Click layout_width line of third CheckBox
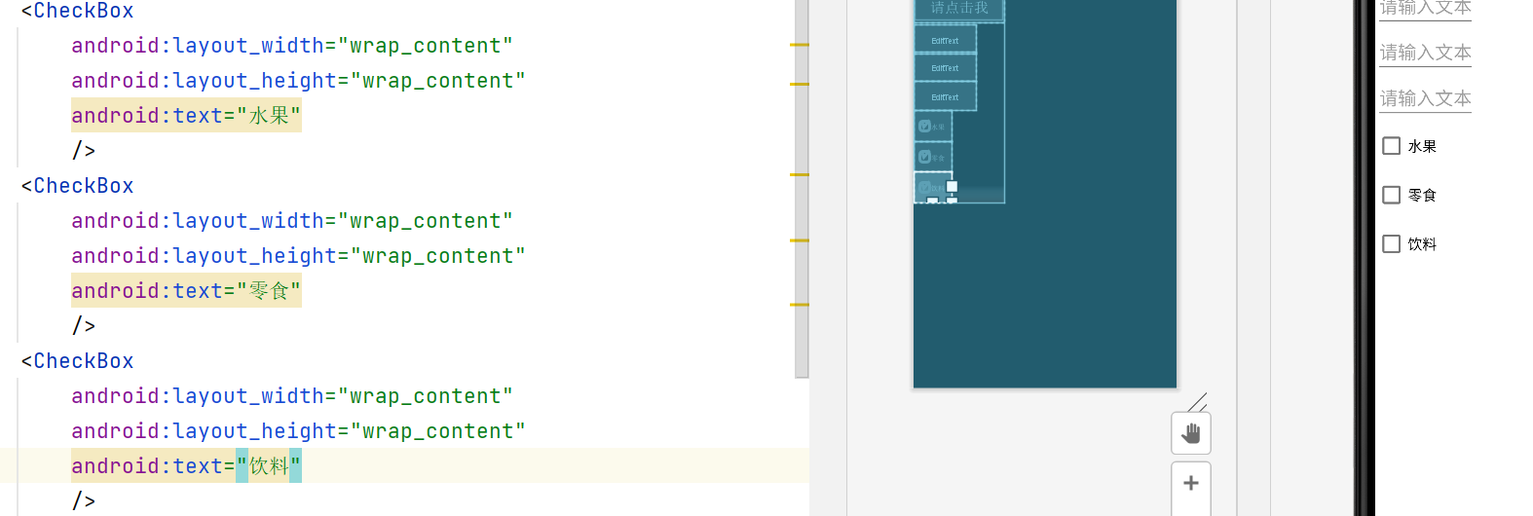 (x=292, y=396)
